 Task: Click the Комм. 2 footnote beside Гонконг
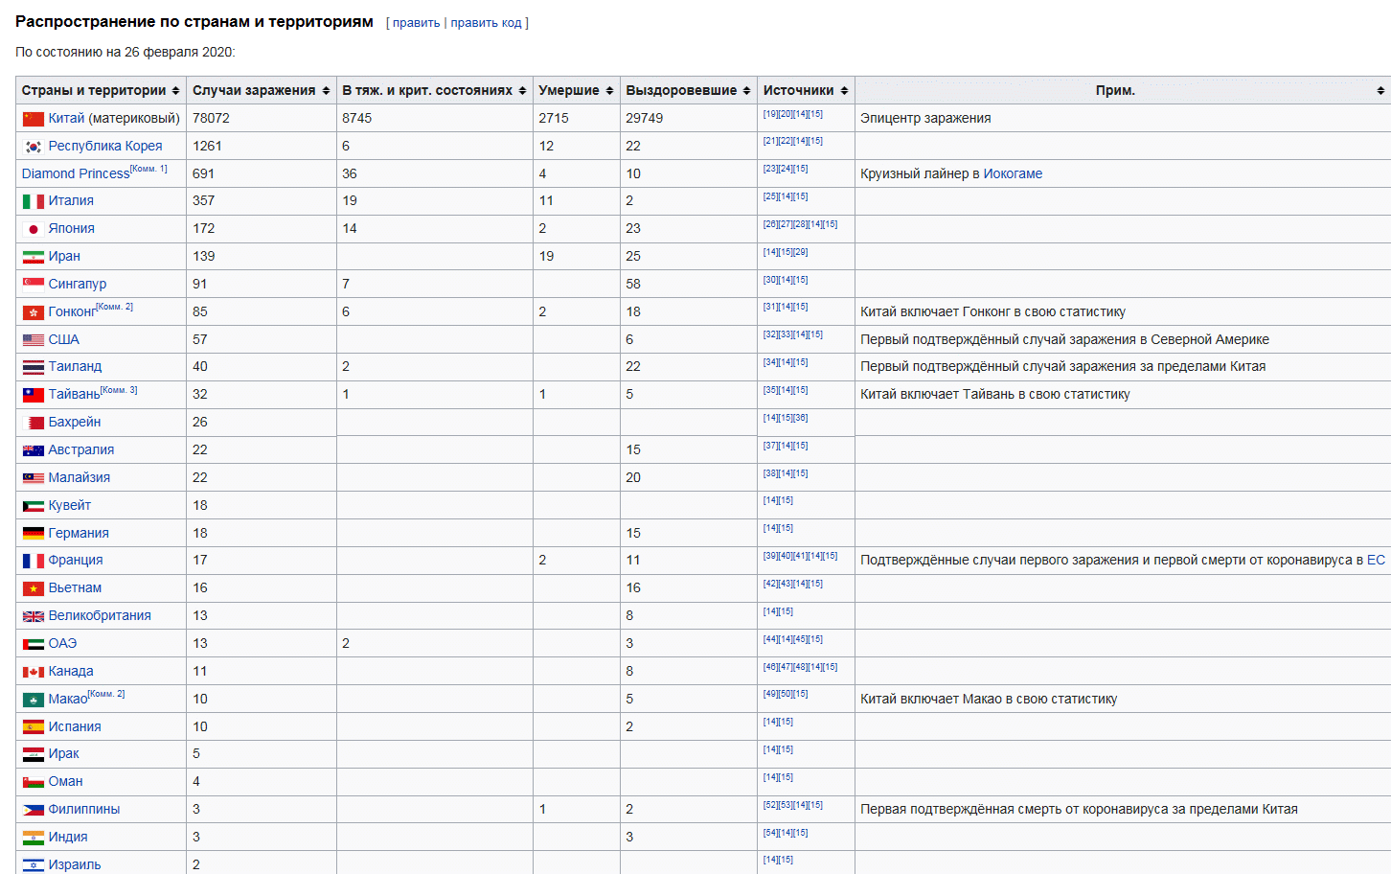[115, 308]
